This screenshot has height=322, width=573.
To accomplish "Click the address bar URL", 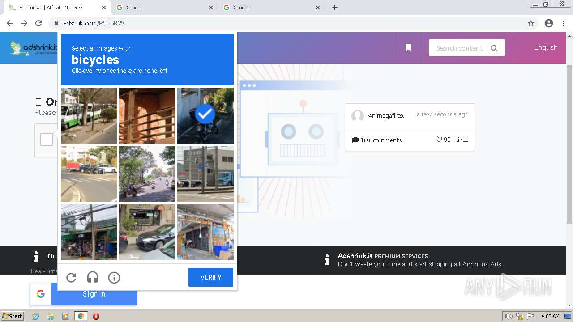I will pos(94,23).
